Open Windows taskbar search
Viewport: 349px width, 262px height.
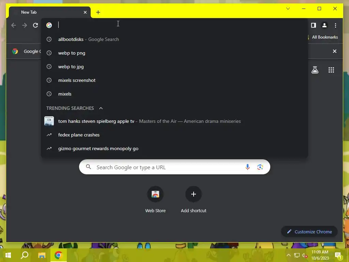click(25, 255)
